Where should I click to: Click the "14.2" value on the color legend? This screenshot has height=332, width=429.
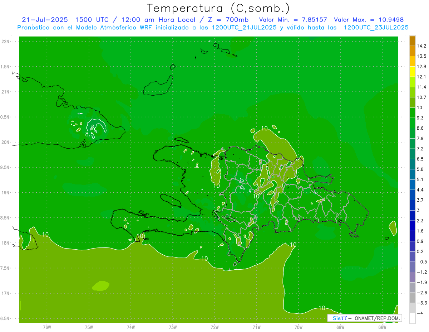coord(422,46)
